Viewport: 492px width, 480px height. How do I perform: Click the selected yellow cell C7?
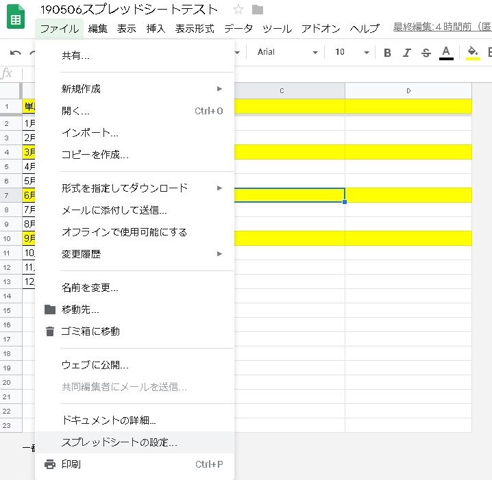289,195
